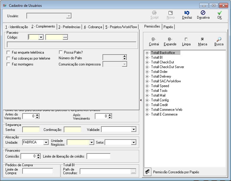Toggle the Possui Palm? checkbox
Viewport: 231px width, 181px height.
pos(60,52)
